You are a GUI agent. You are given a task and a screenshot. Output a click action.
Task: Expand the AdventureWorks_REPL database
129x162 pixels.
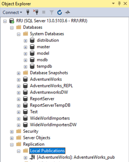click(x=19, y=86)
